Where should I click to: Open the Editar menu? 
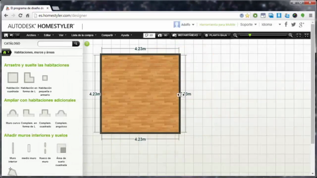pyautogui.click(x=49, y=35)
